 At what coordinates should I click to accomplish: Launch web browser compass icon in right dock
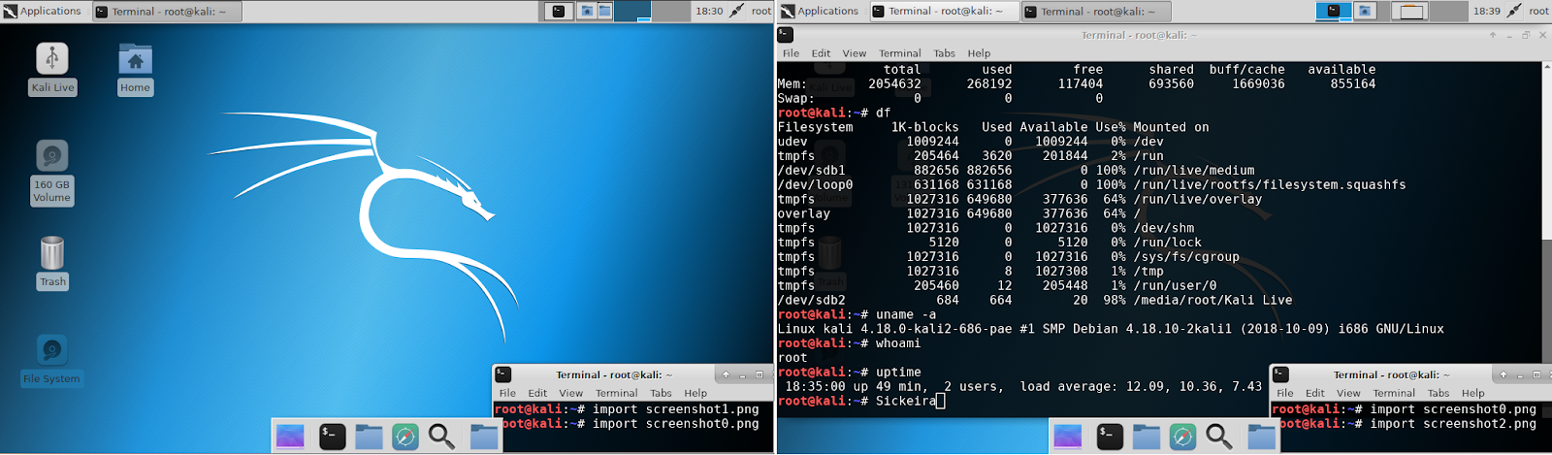coord(1183,437)
